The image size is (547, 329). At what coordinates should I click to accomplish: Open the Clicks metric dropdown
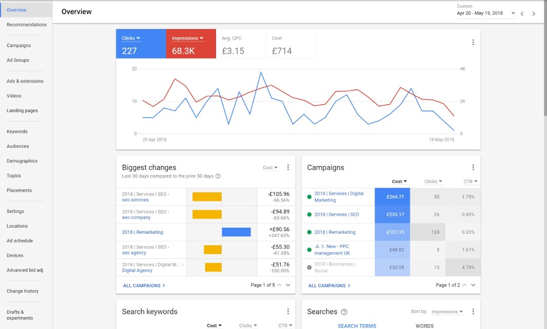point(131,38)
